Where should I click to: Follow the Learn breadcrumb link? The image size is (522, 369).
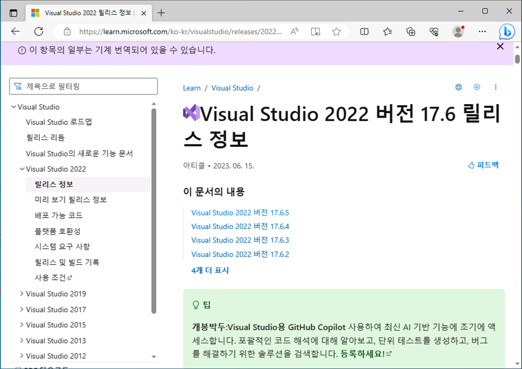pyautogui.click(x=192, y=88)
